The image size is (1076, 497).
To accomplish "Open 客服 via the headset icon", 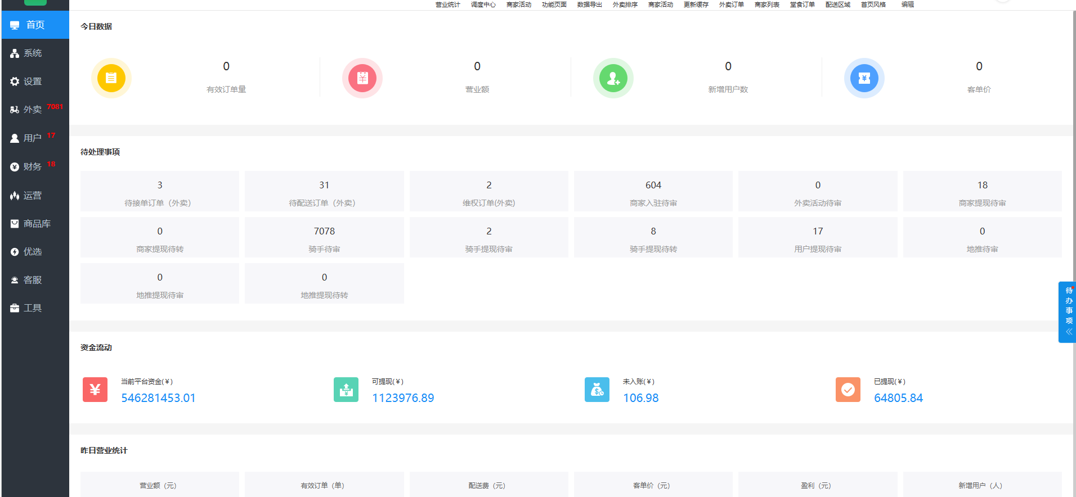I will click(15, 280).
